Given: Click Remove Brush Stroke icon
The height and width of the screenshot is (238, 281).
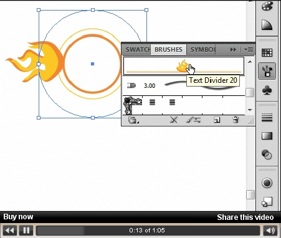Looking at the screenshot, I should coord(174,120).
